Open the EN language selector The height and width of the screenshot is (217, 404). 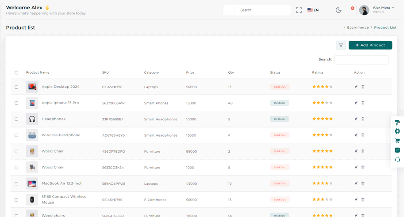pos(313,10)
